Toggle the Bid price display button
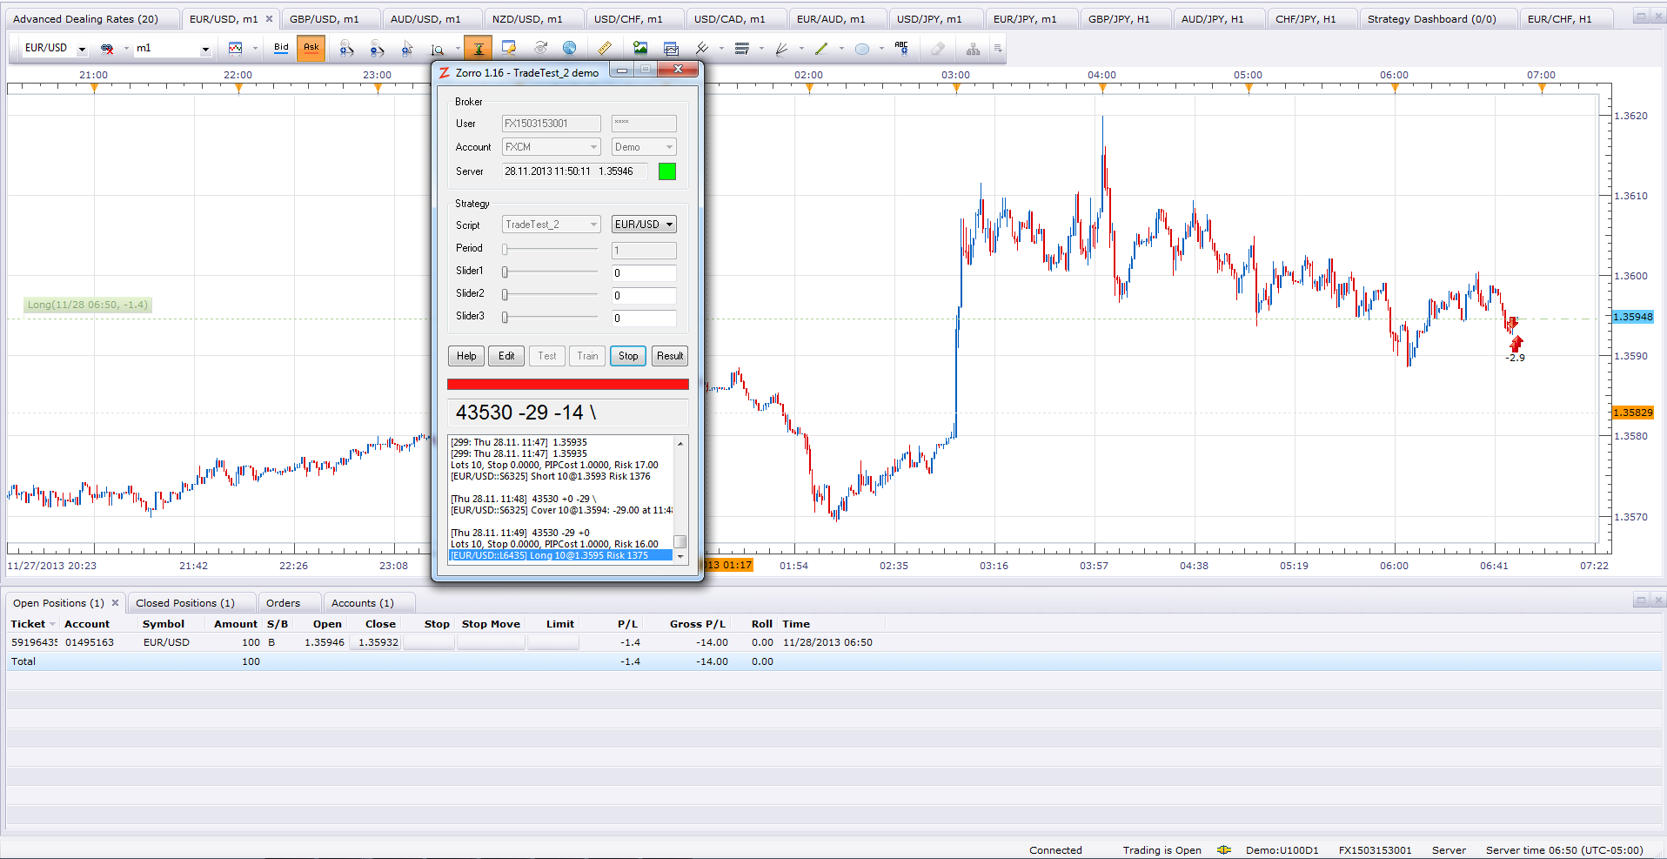 (x=281, y=48)
